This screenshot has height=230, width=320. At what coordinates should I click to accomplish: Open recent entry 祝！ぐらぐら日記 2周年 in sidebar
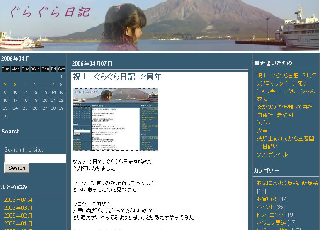(x=287, y=76)
